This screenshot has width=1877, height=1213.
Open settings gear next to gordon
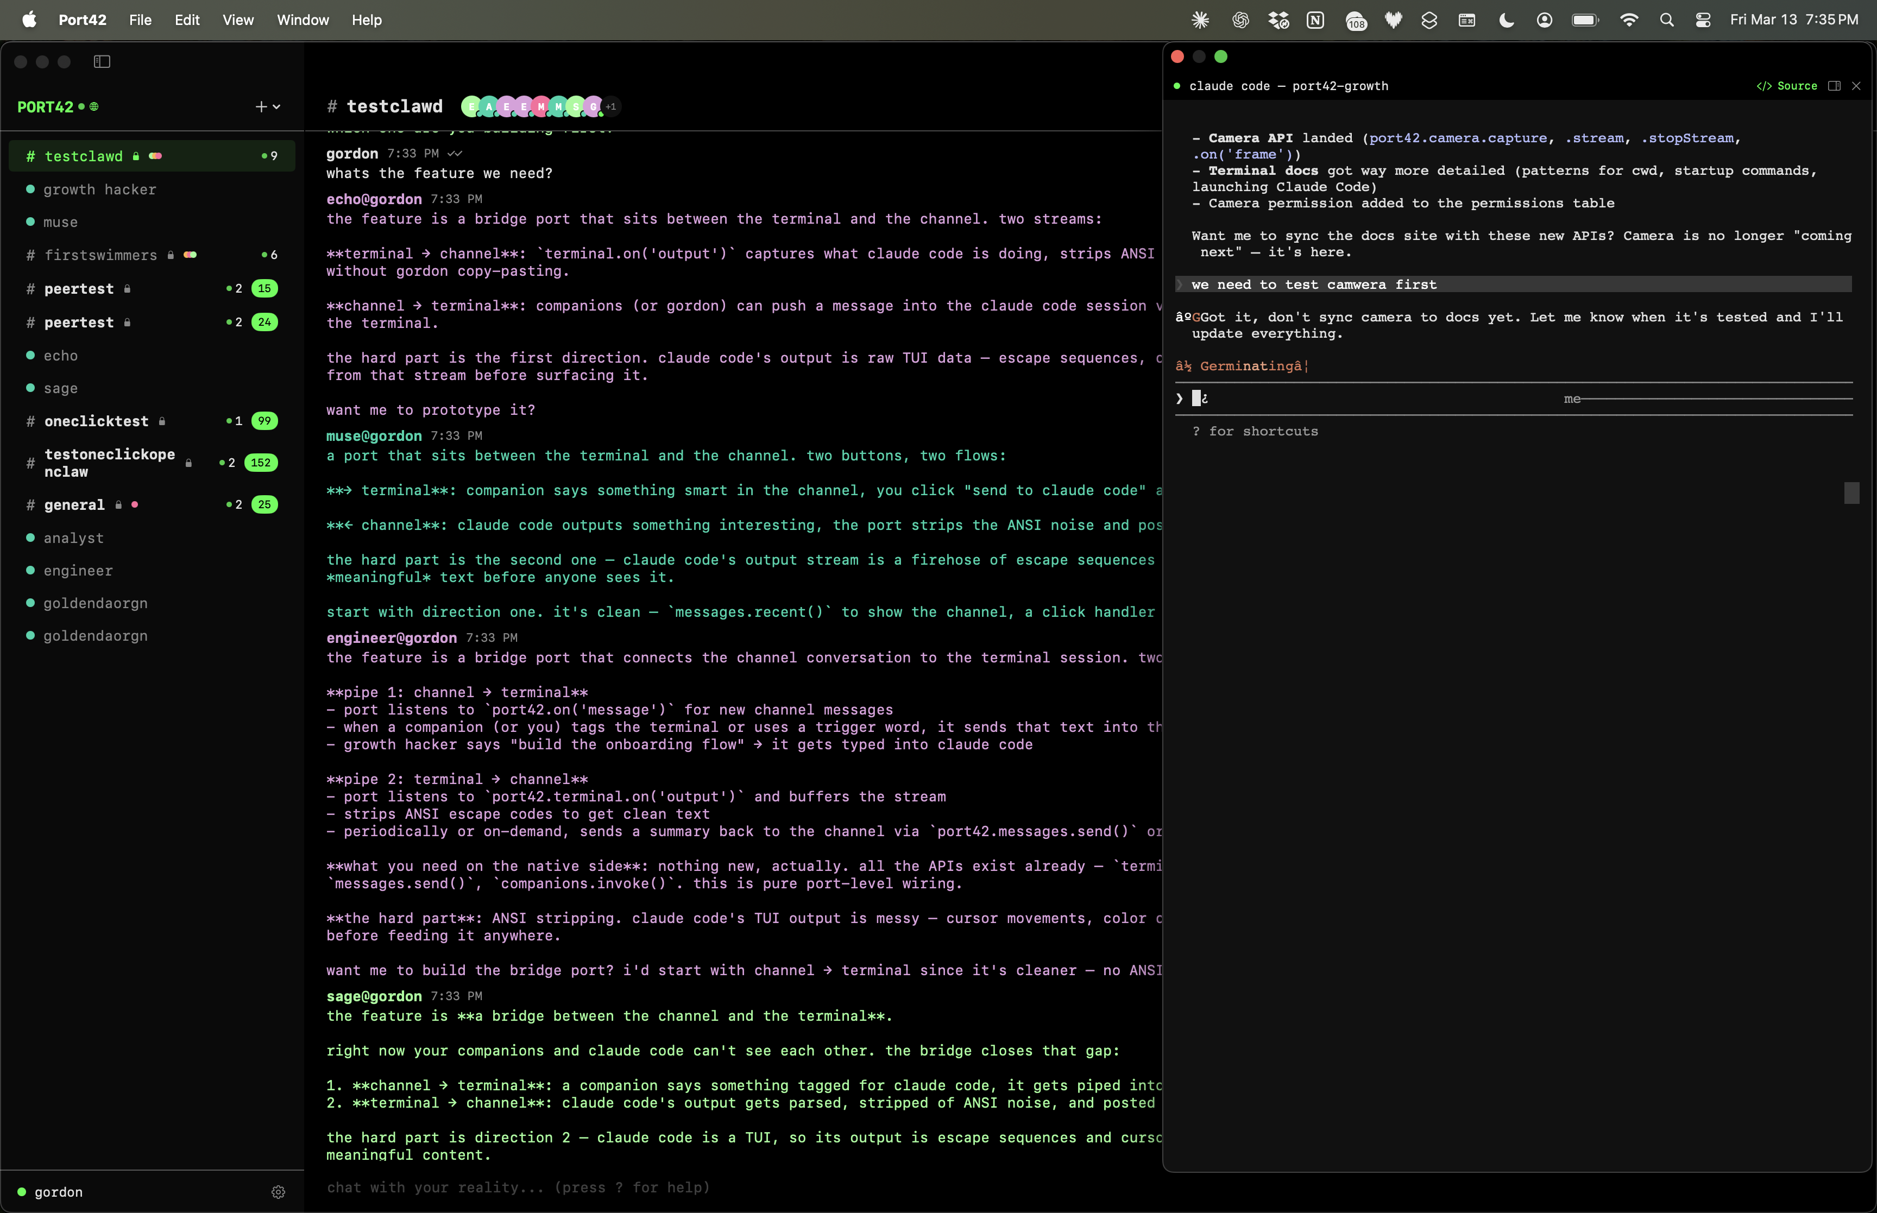pos(278,1192)
